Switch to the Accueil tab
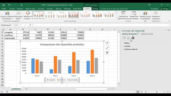This screenshot has width=171, height=96. (x=12, y=9)
